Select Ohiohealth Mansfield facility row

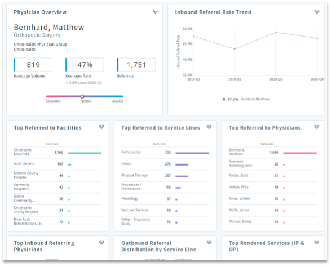pos(57,153)
